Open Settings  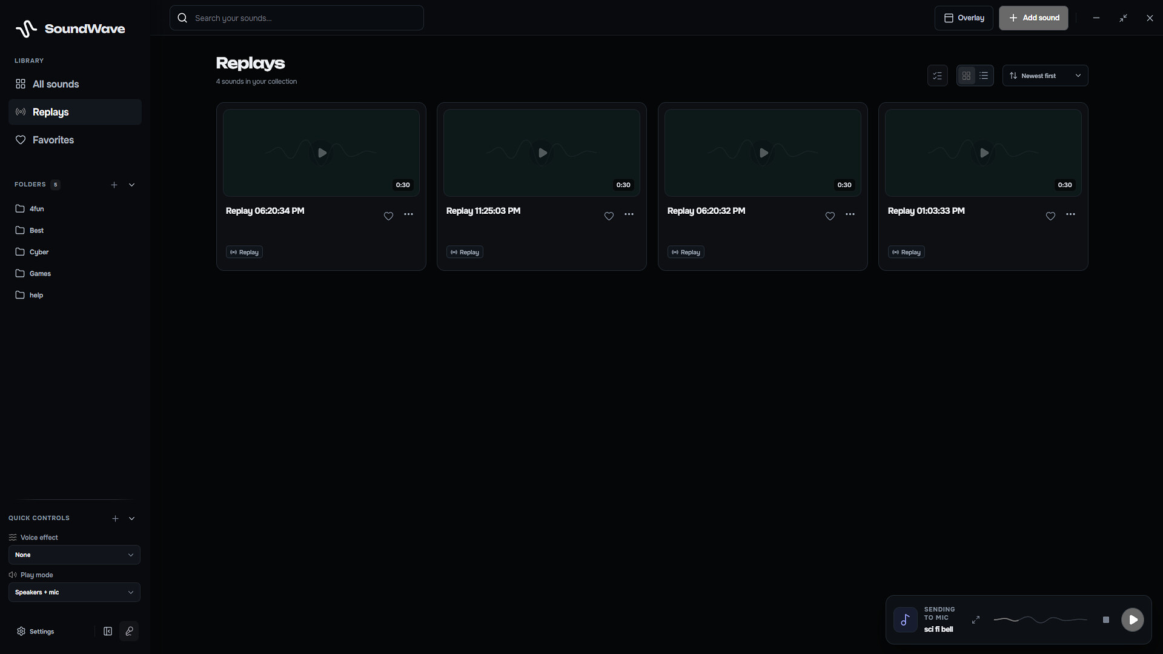35,632
